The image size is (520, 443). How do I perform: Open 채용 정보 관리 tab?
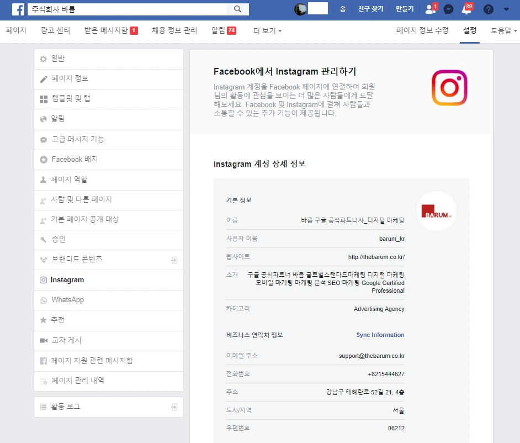coord(174,30)
